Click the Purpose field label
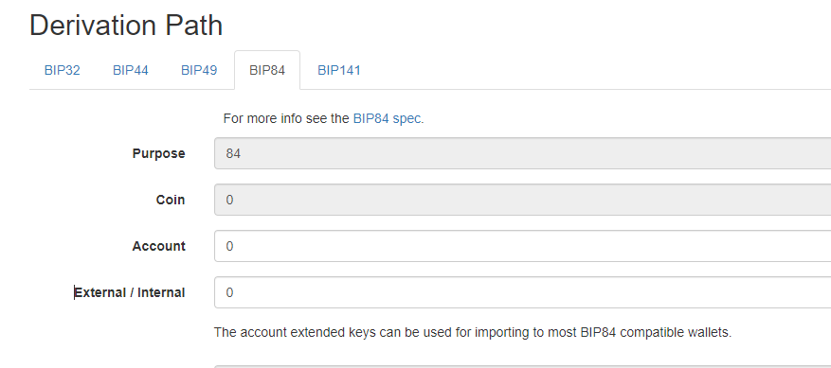Image resolution: width=831 pixels, height=368 pixels. pyautogui.click(x=158, y=153)
